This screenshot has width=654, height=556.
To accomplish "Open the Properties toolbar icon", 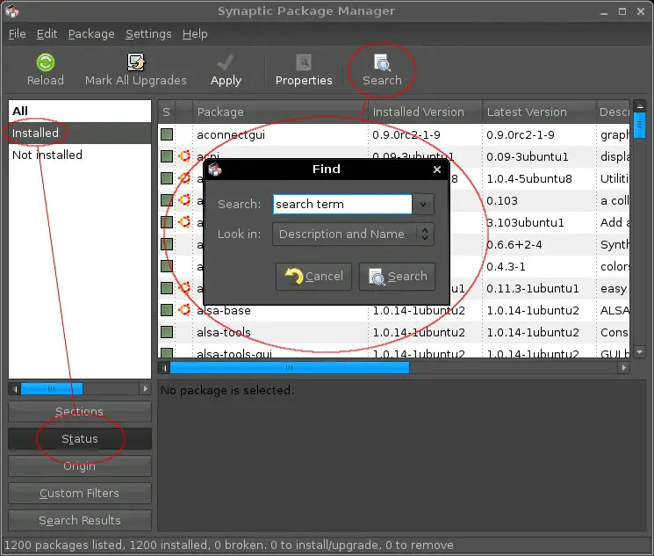I will tap(304, 62).
